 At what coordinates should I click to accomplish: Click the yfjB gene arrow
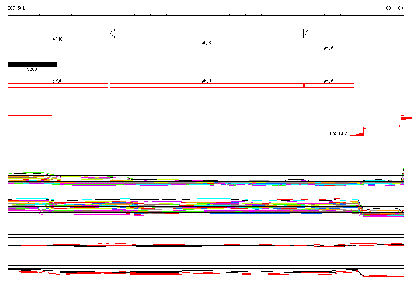(x=206, y=33)
